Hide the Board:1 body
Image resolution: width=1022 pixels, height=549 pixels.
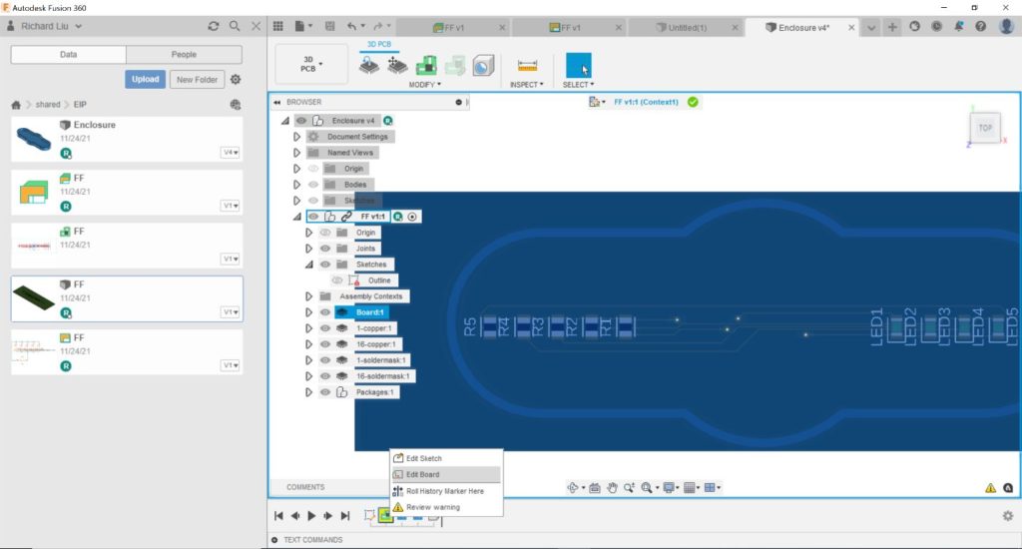(325, 312)
